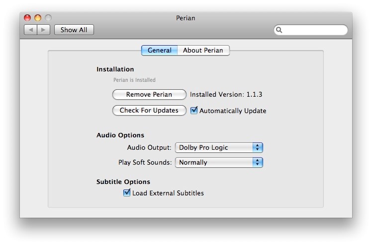Open the Audio Output dropdown arrows
Viewport: 372px width, 245px height.
tap(258, 148)
